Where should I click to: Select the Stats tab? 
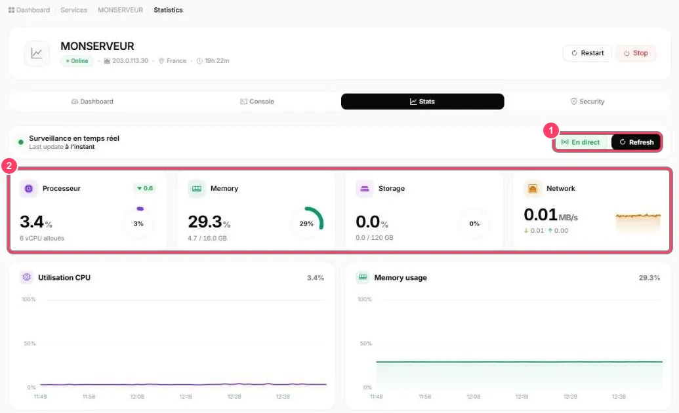[422, 102]
